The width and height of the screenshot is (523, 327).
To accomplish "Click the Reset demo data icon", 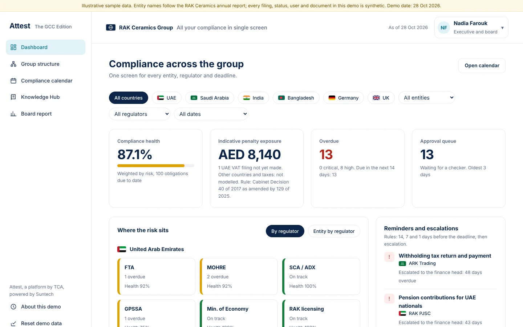I will 13,323.
